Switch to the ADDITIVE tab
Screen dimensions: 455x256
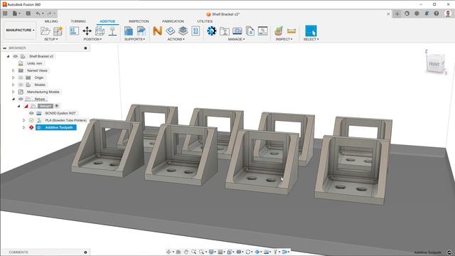(107, 21)
